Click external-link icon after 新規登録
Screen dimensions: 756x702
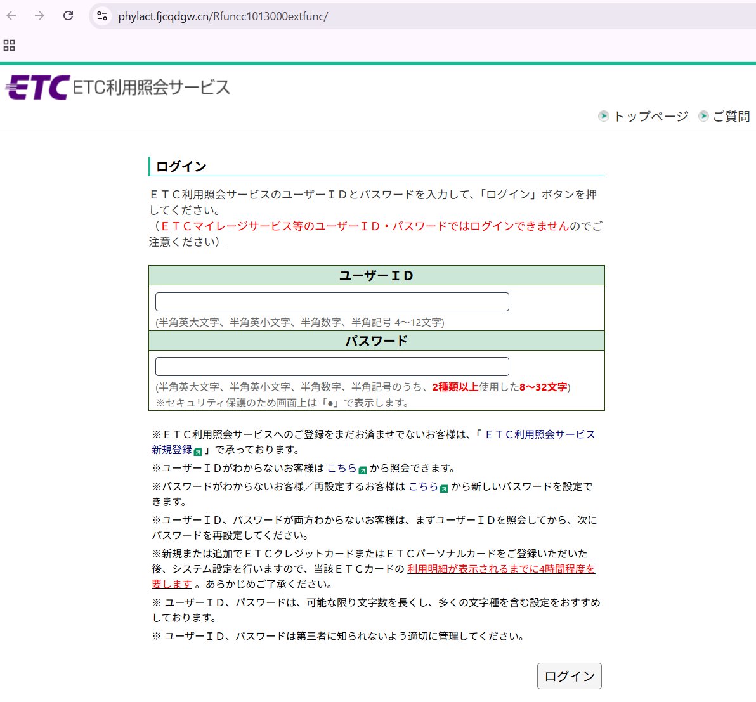pos(198,452)
